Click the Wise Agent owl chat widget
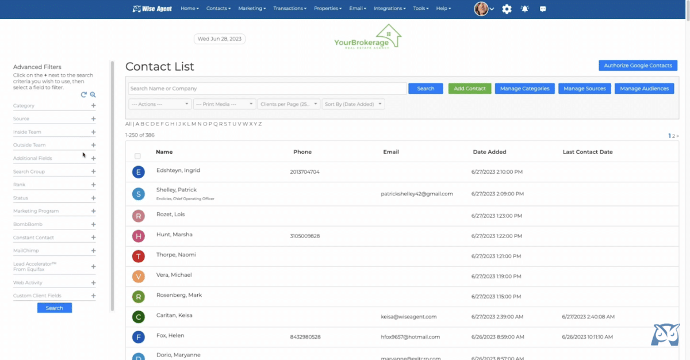This screenshot has width=690, height=360. [x=665, y=335]
